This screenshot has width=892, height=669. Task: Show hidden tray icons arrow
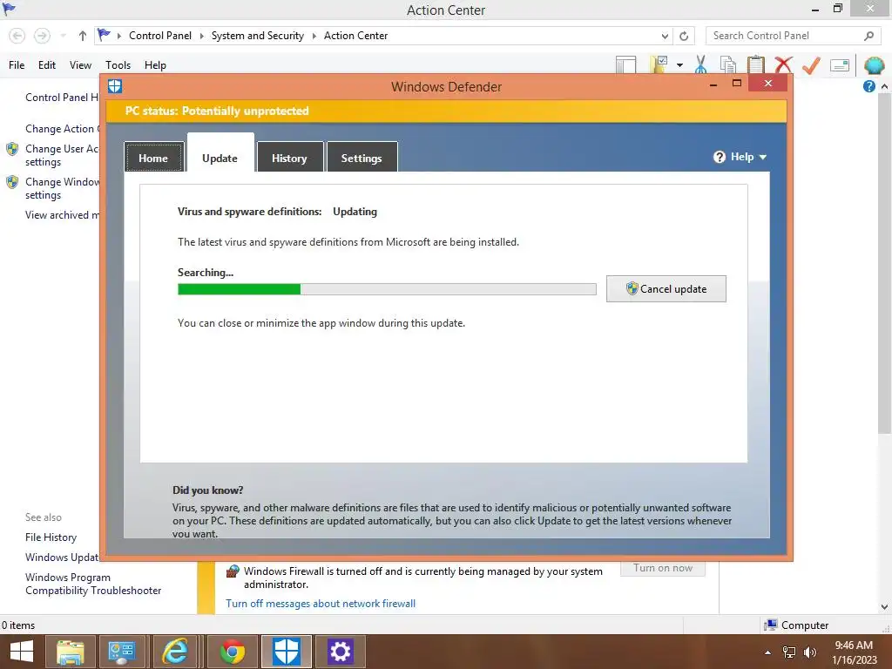[x=768, y=652]
